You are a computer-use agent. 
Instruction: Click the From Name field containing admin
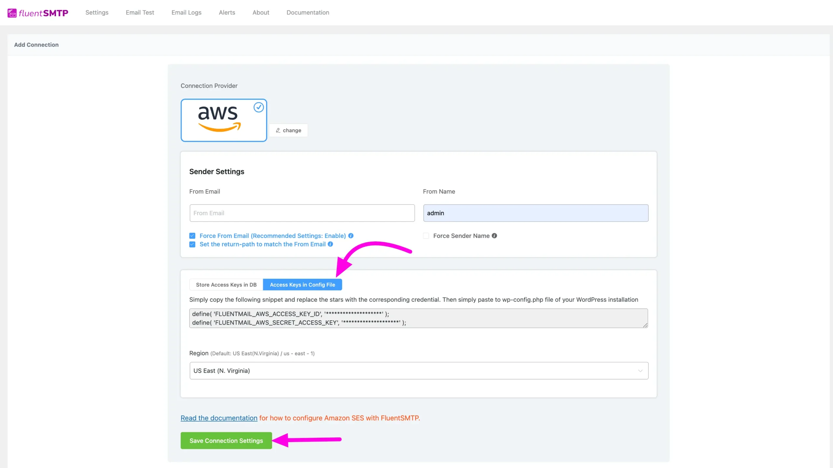(x=536, y=213)
